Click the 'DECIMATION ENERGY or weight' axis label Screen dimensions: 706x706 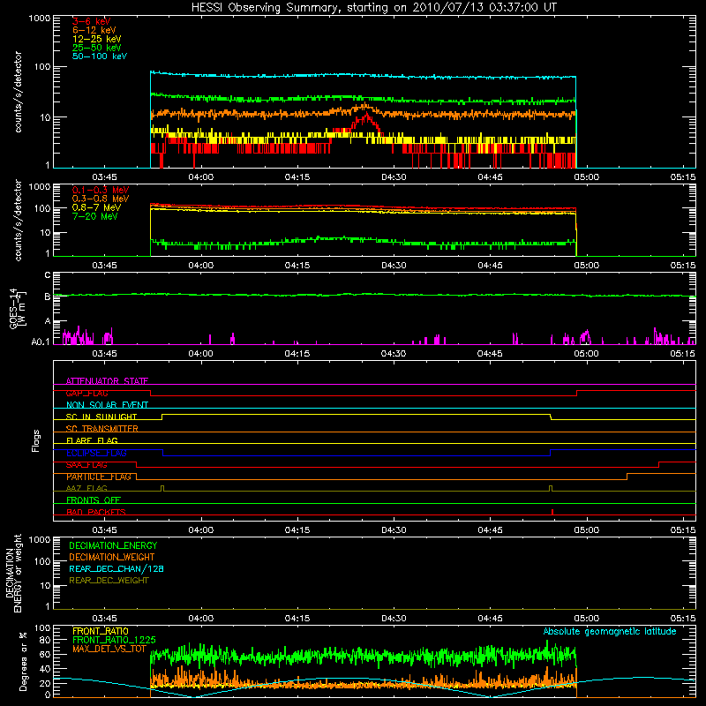click(13, 573)
